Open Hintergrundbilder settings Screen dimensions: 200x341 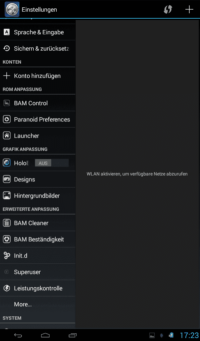click(38, 196)
